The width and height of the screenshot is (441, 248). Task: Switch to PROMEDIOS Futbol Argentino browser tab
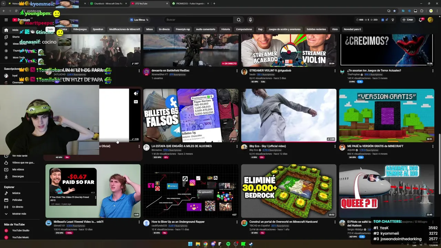190,3
